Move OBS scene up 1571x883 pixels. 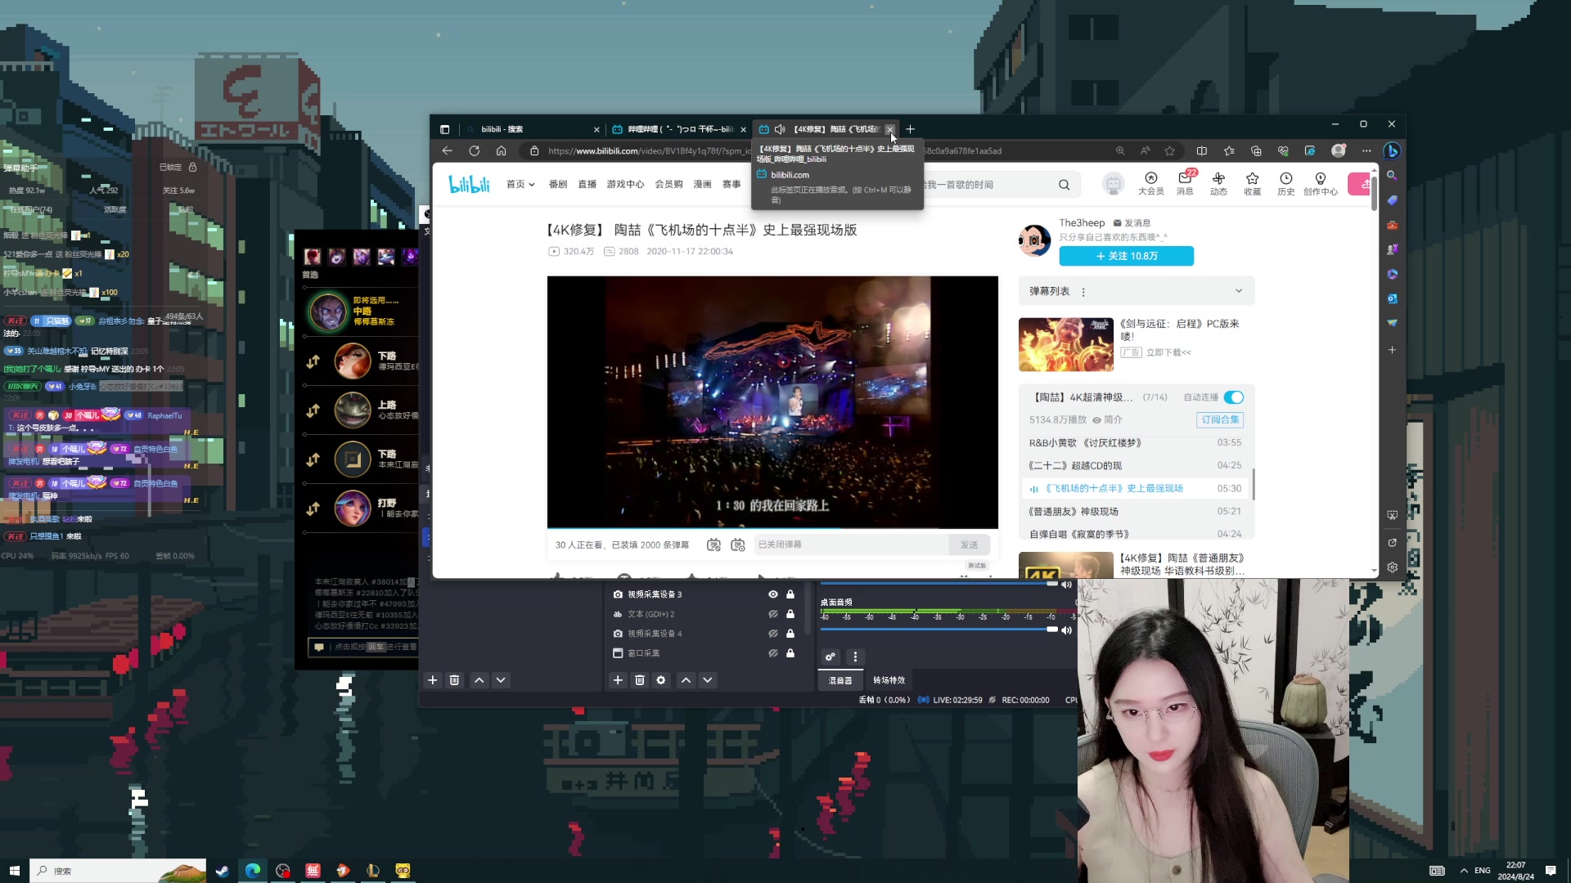point(479,680)
